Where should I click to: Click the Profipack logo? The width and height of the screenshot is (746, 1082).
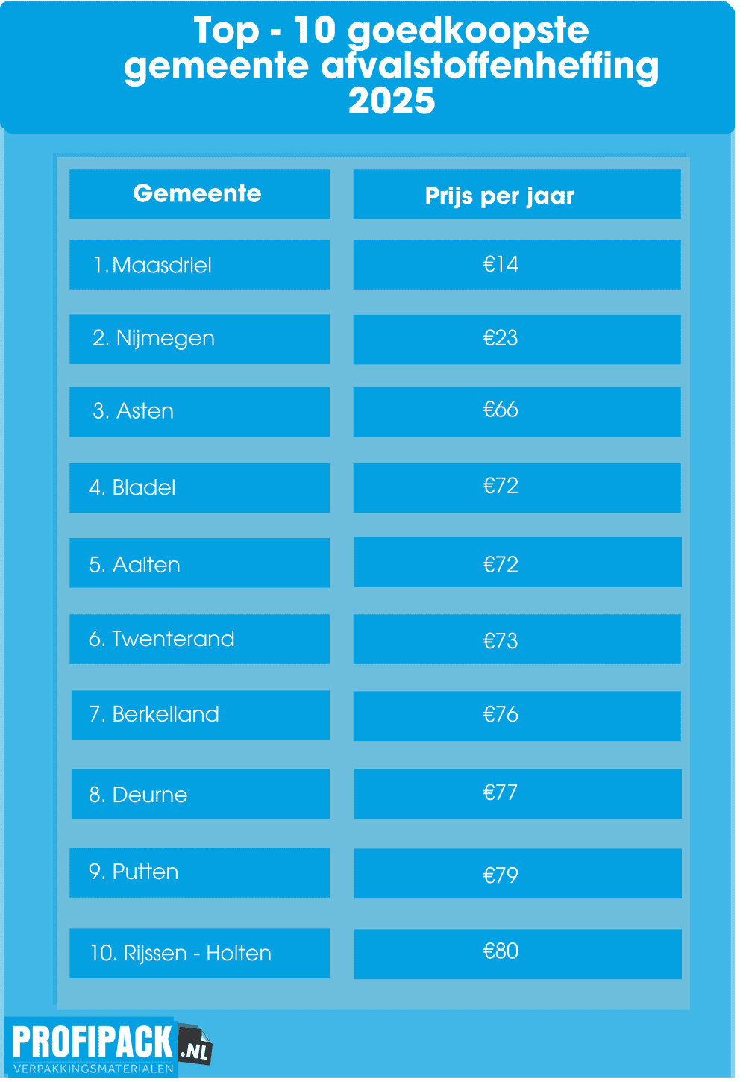(109, 1047)
